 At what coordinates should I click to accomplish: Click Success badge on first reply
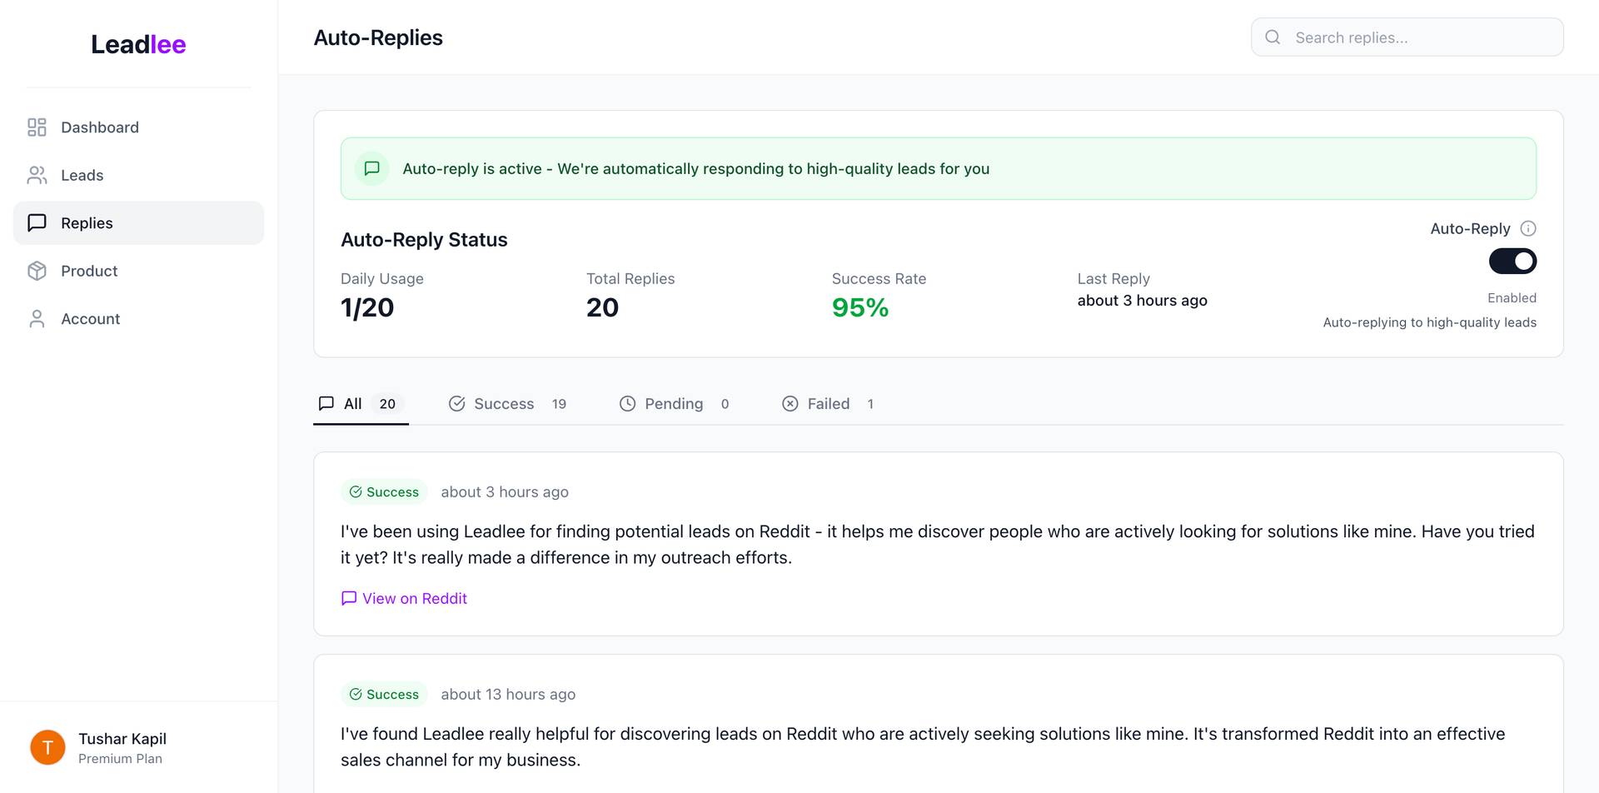tap(384, 492)
